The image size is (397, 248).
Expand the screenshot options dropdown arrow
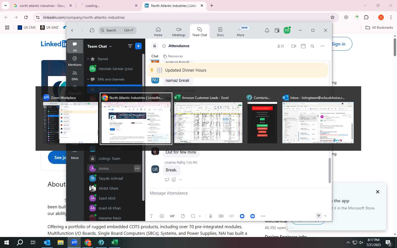coord(200,216)
